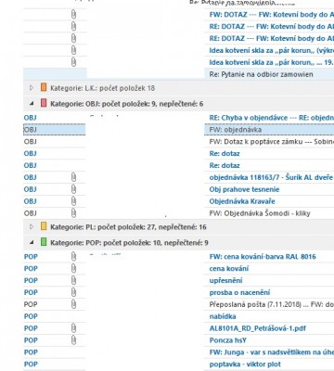Click attachment icon on cena kování row

[73, 268]
